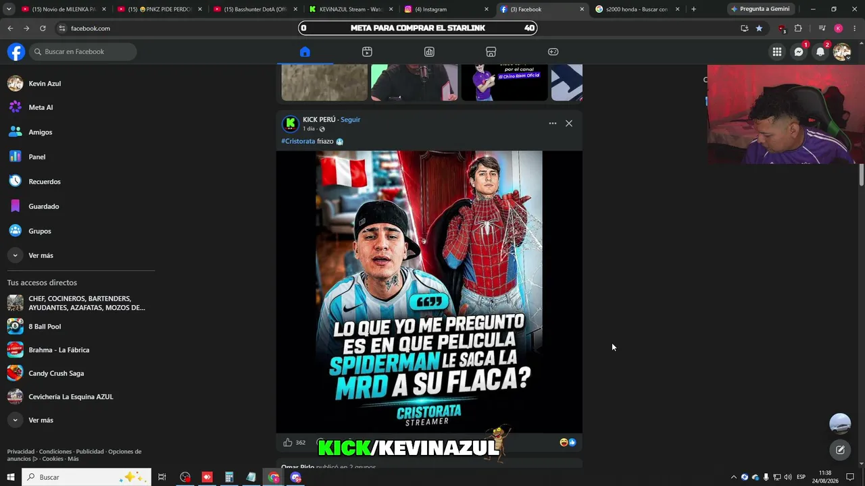This screenshot has width=865, height=486.
Task: Go to the Facebook Home tab
Action: coord(305,52)
